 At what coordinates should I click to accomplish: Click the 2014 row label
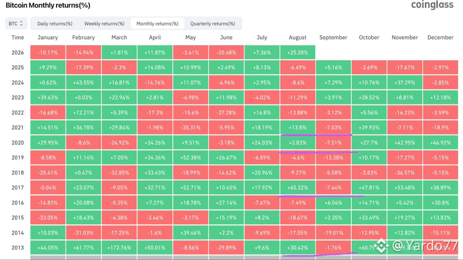18,233
